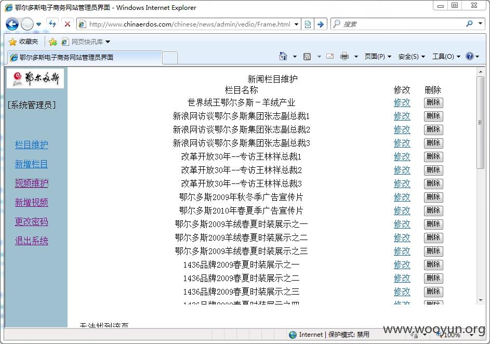
Task: Expand the address bar URL dropdown
Action: [x=296, y=24]
